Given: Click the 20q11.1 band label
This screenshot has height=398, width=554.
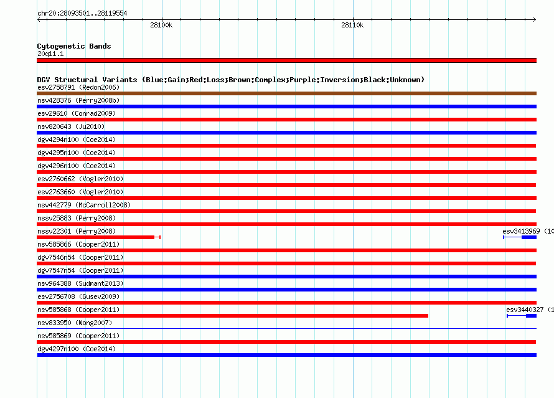Looking at the screenshot, I should (50, 54).
